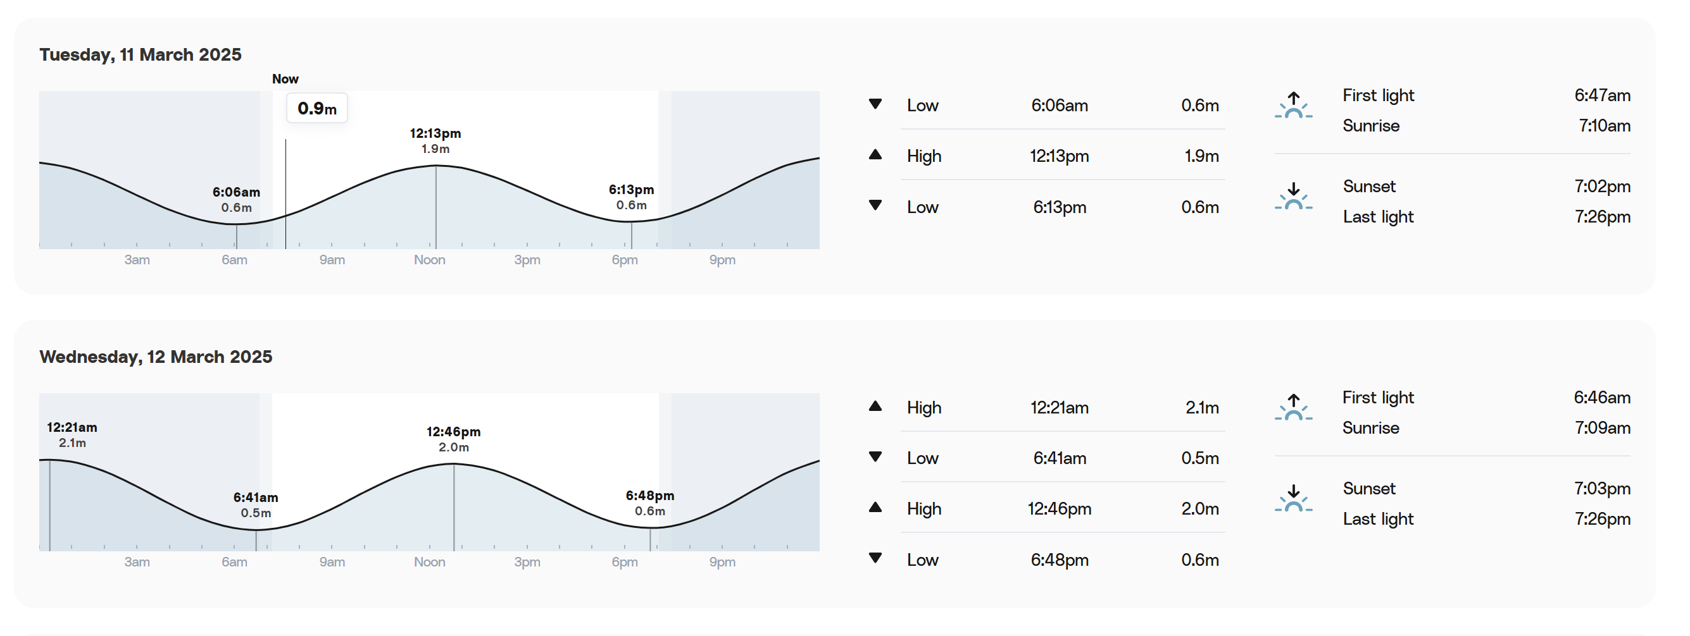The width and height of the screenshot is (1690, 636).
Task: Click the 6:13pm 0.6m marker on Tuesday's chart
Action: 631,197
